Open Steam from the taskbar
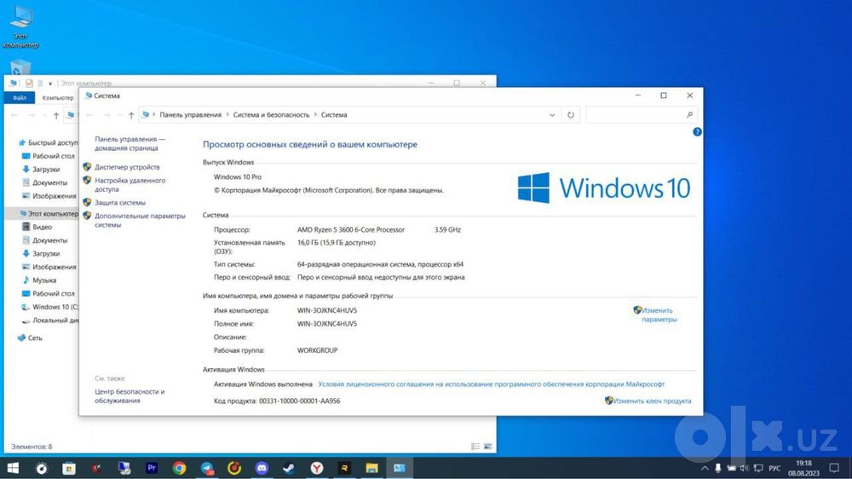This screenshot has width=852, height=479. point(289,468)
